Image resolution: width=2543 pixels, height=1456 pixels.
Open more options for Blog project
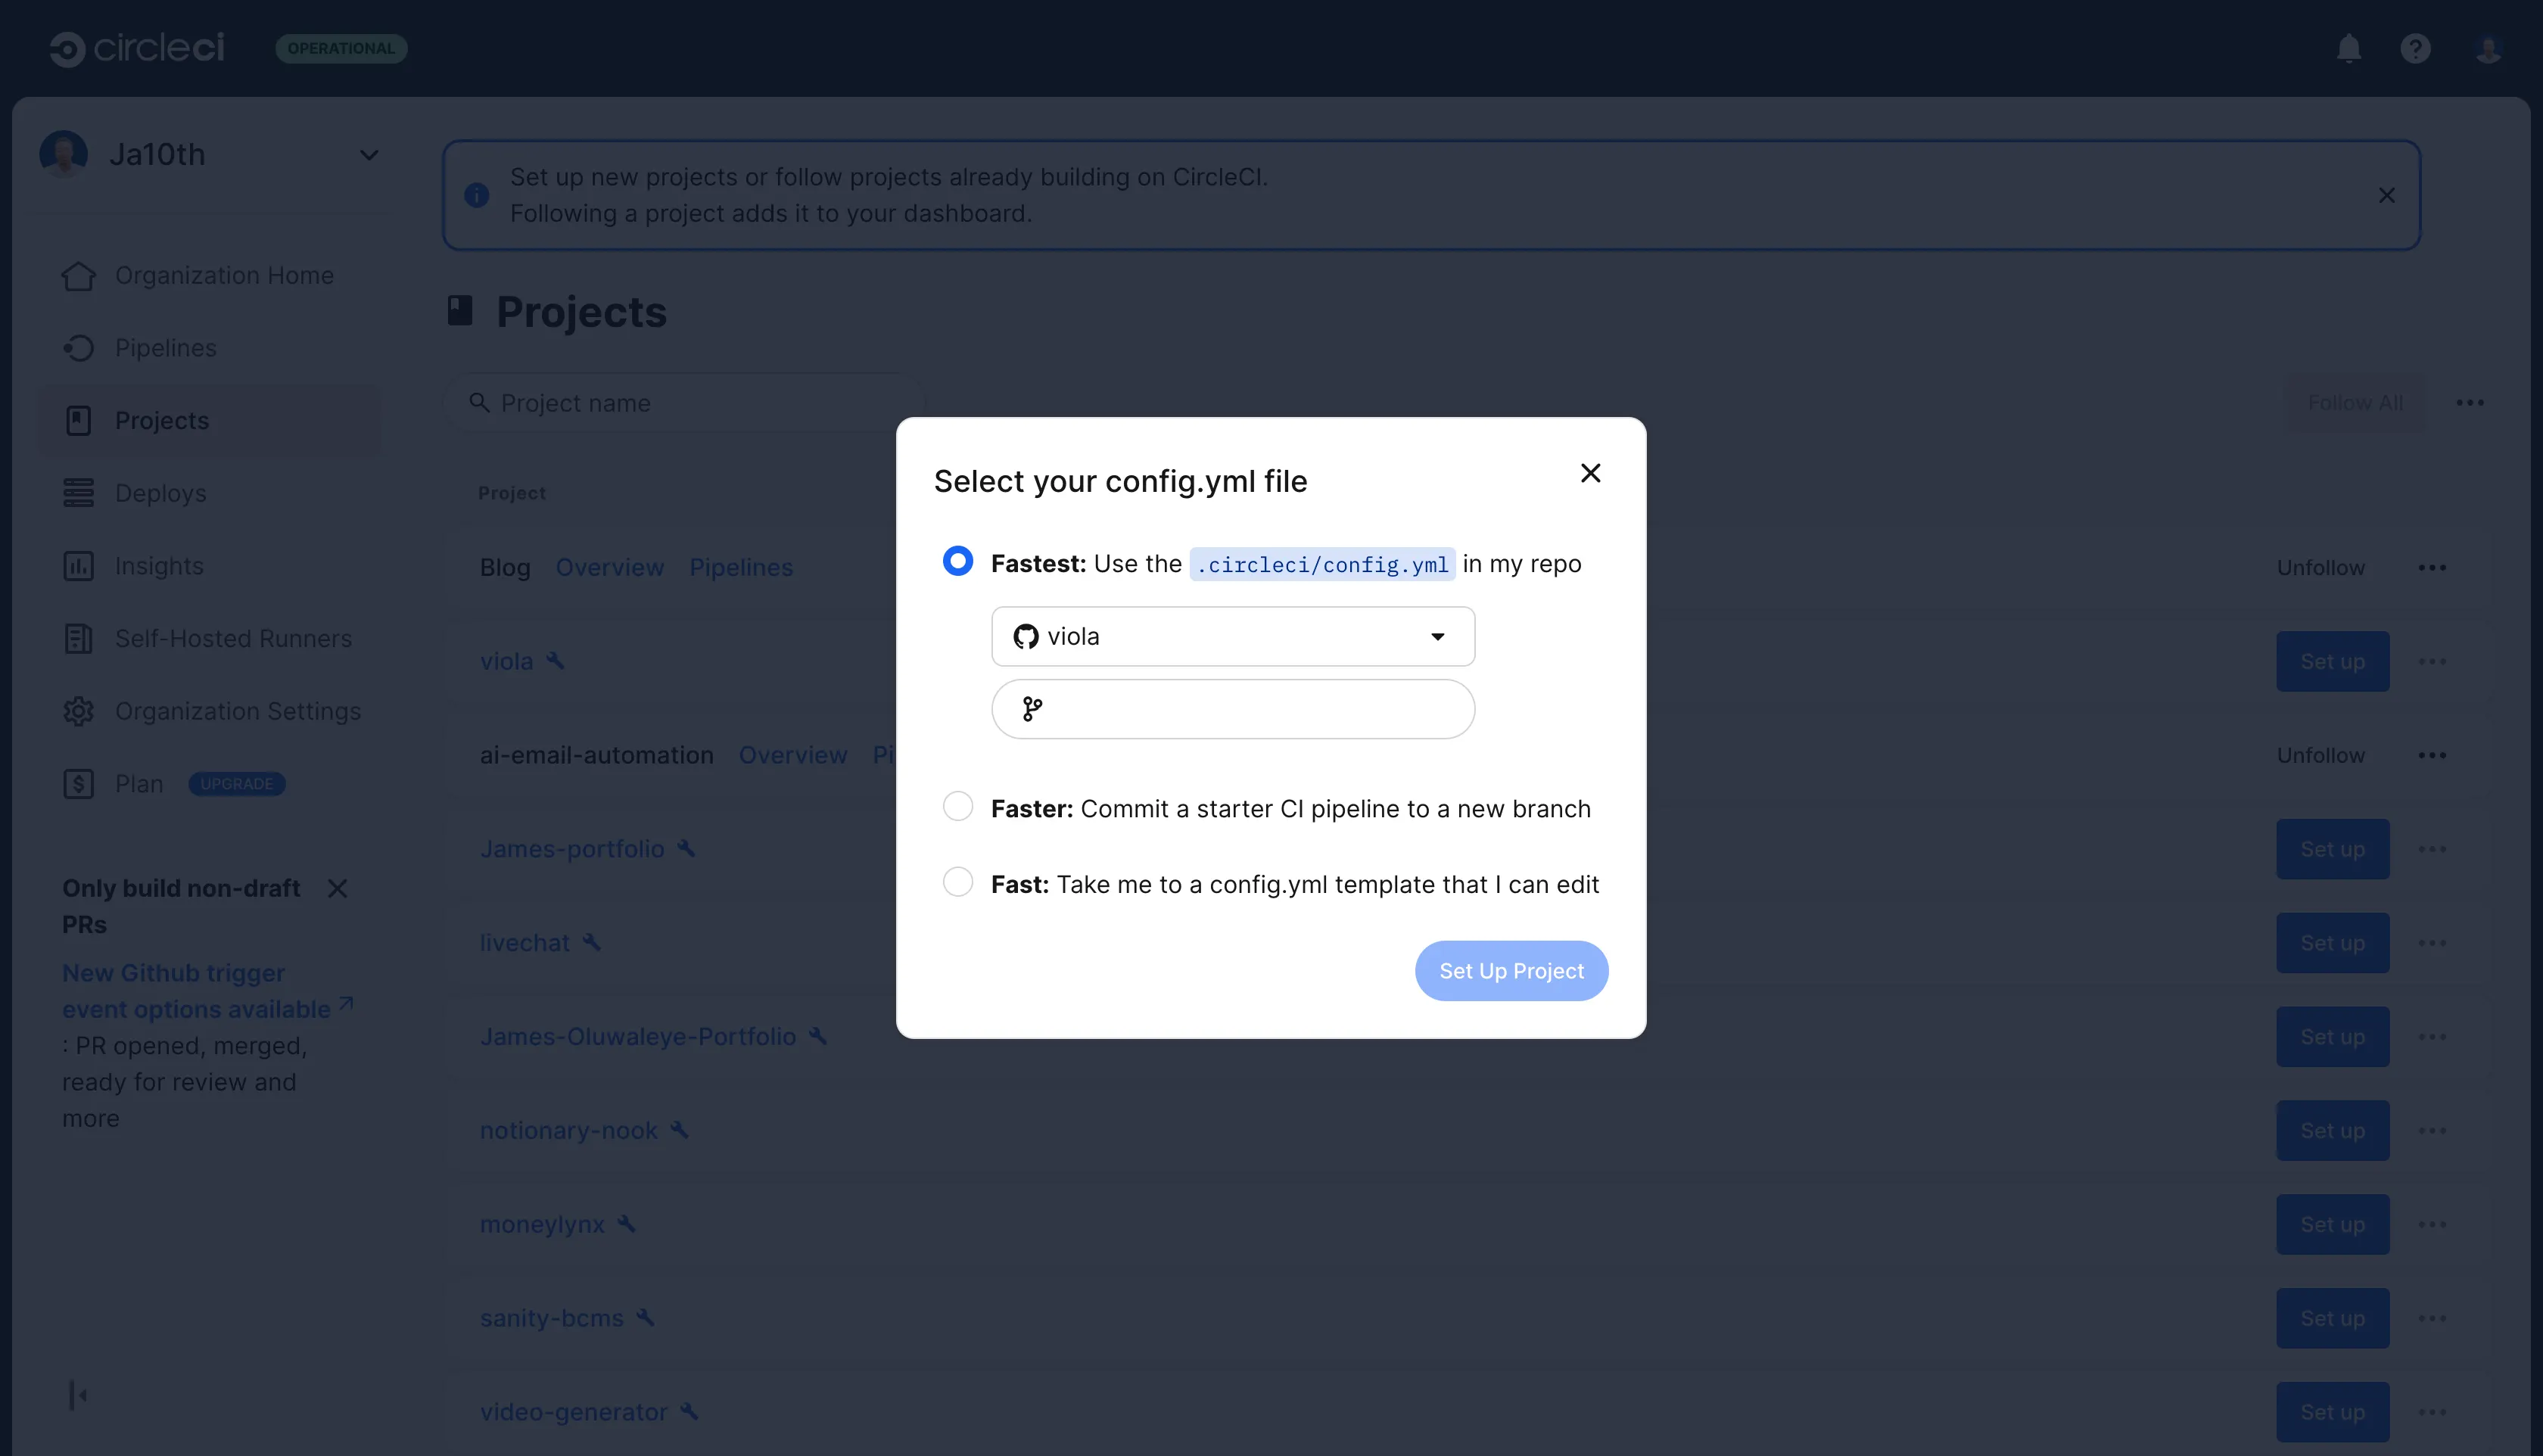(x=2432, y=567)
